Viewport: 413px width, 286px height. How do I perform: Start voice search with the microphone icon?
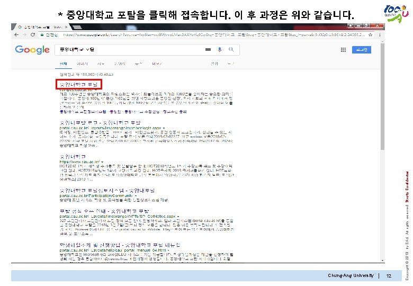(x=220, y=49)
